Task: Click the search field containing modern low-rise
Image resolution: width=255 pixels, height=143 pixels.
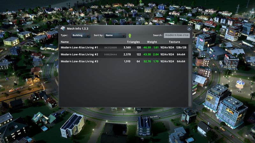Action: (x=177, y=35)
